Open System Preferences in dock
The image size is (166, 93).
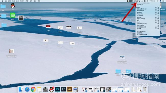point(45,89)
